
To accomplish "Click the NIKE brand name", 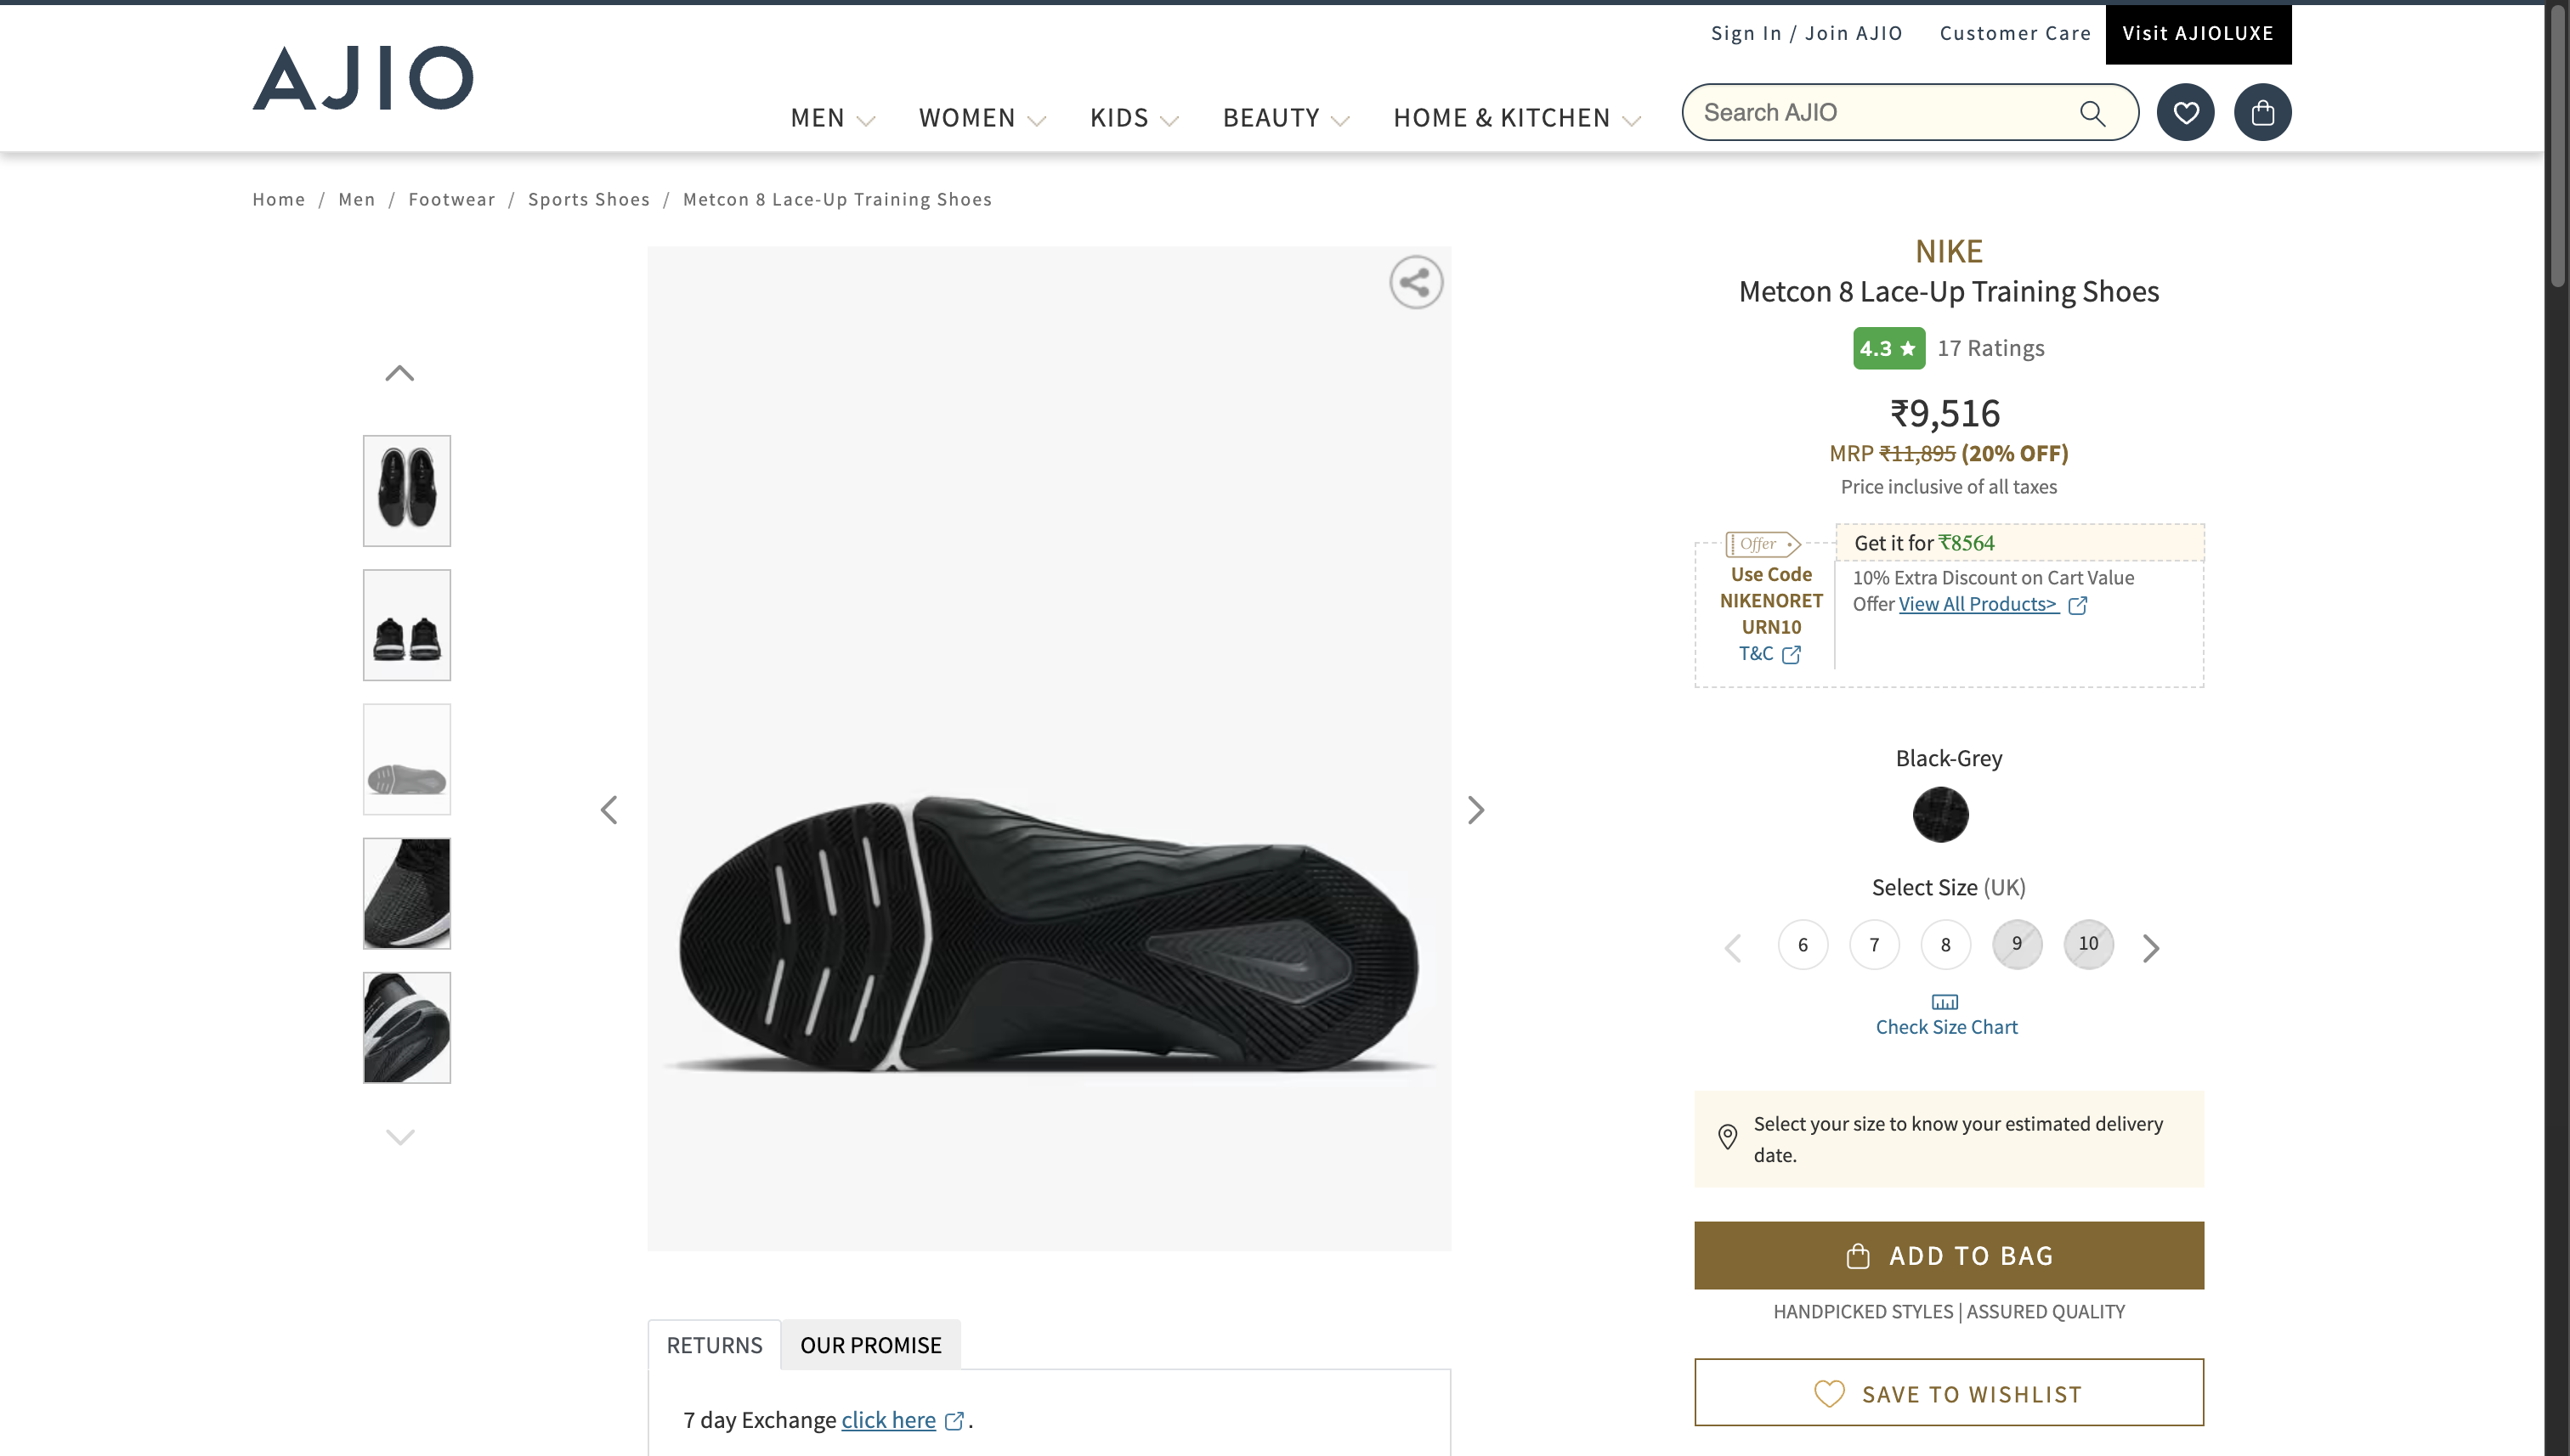I will coord(1949,250).
